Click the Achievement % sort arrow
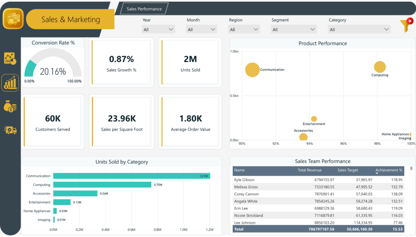The width and height of the screenshot is (416, 237). coord(377,174)
